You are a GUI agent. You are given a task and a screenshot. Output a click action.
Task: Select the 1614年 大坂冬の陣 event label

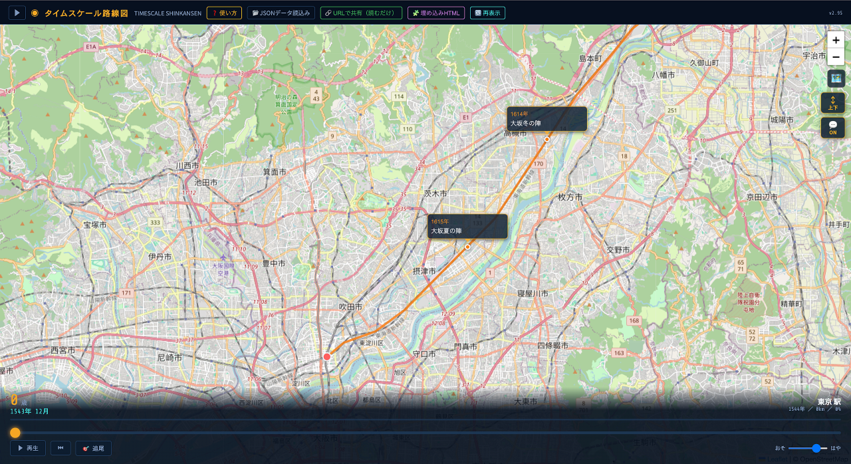(x=547, y=119)
